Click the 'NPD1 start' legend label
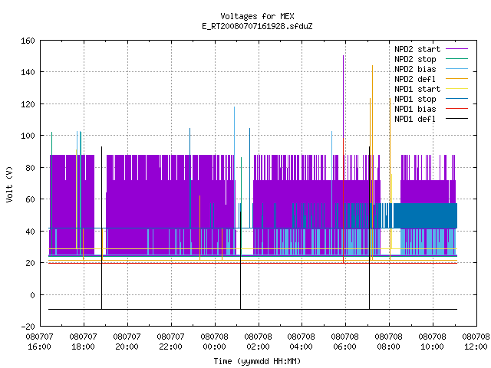Screen dimensions: 491x368 (x=417, y=89)
